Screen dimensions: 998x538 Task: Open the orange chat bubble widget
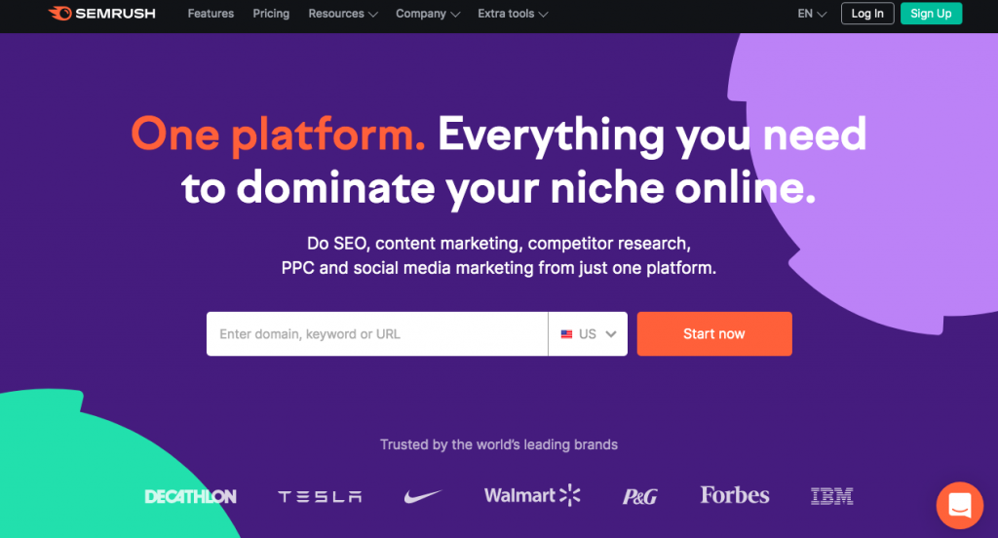click(x=959, y=506)
